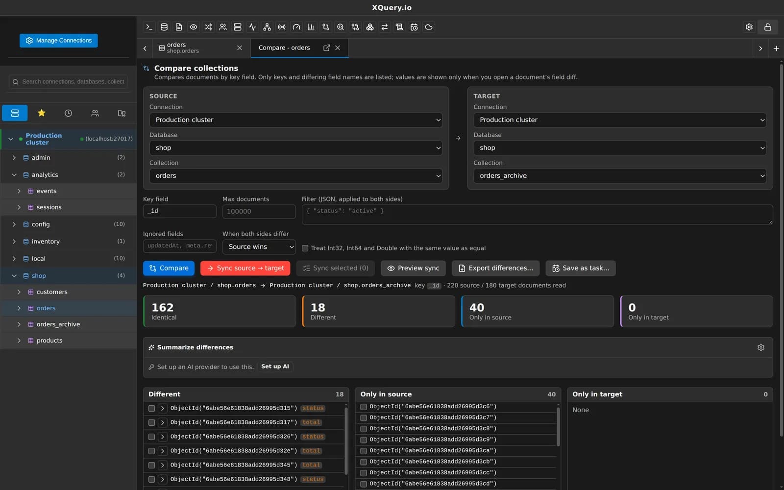
Task: Click the gauge speedometer toolbar icon
Action: (296, 27)
